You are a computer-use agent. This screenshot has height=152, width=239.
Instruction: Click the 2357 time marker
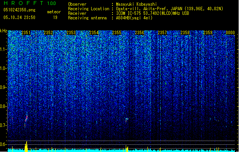click(x=162, y=33)
